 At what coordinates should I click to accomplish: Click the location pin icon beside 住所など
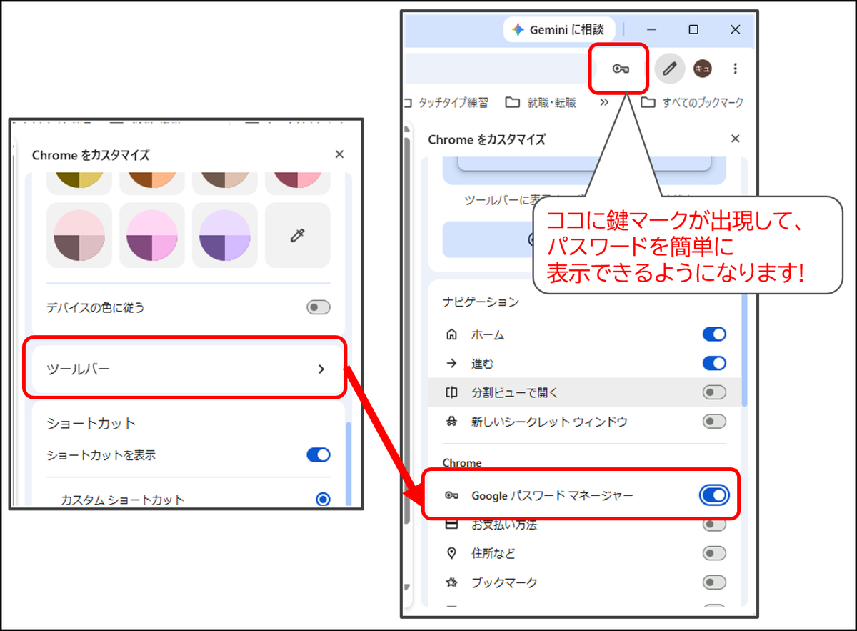click(x=451, y=553)
